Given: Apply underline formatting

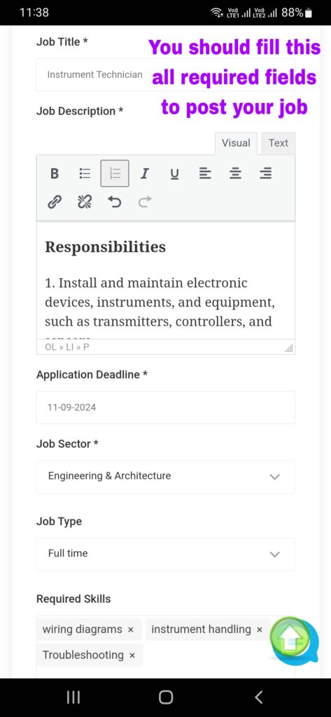Looking at the screenshot, I should click(175, 174).
